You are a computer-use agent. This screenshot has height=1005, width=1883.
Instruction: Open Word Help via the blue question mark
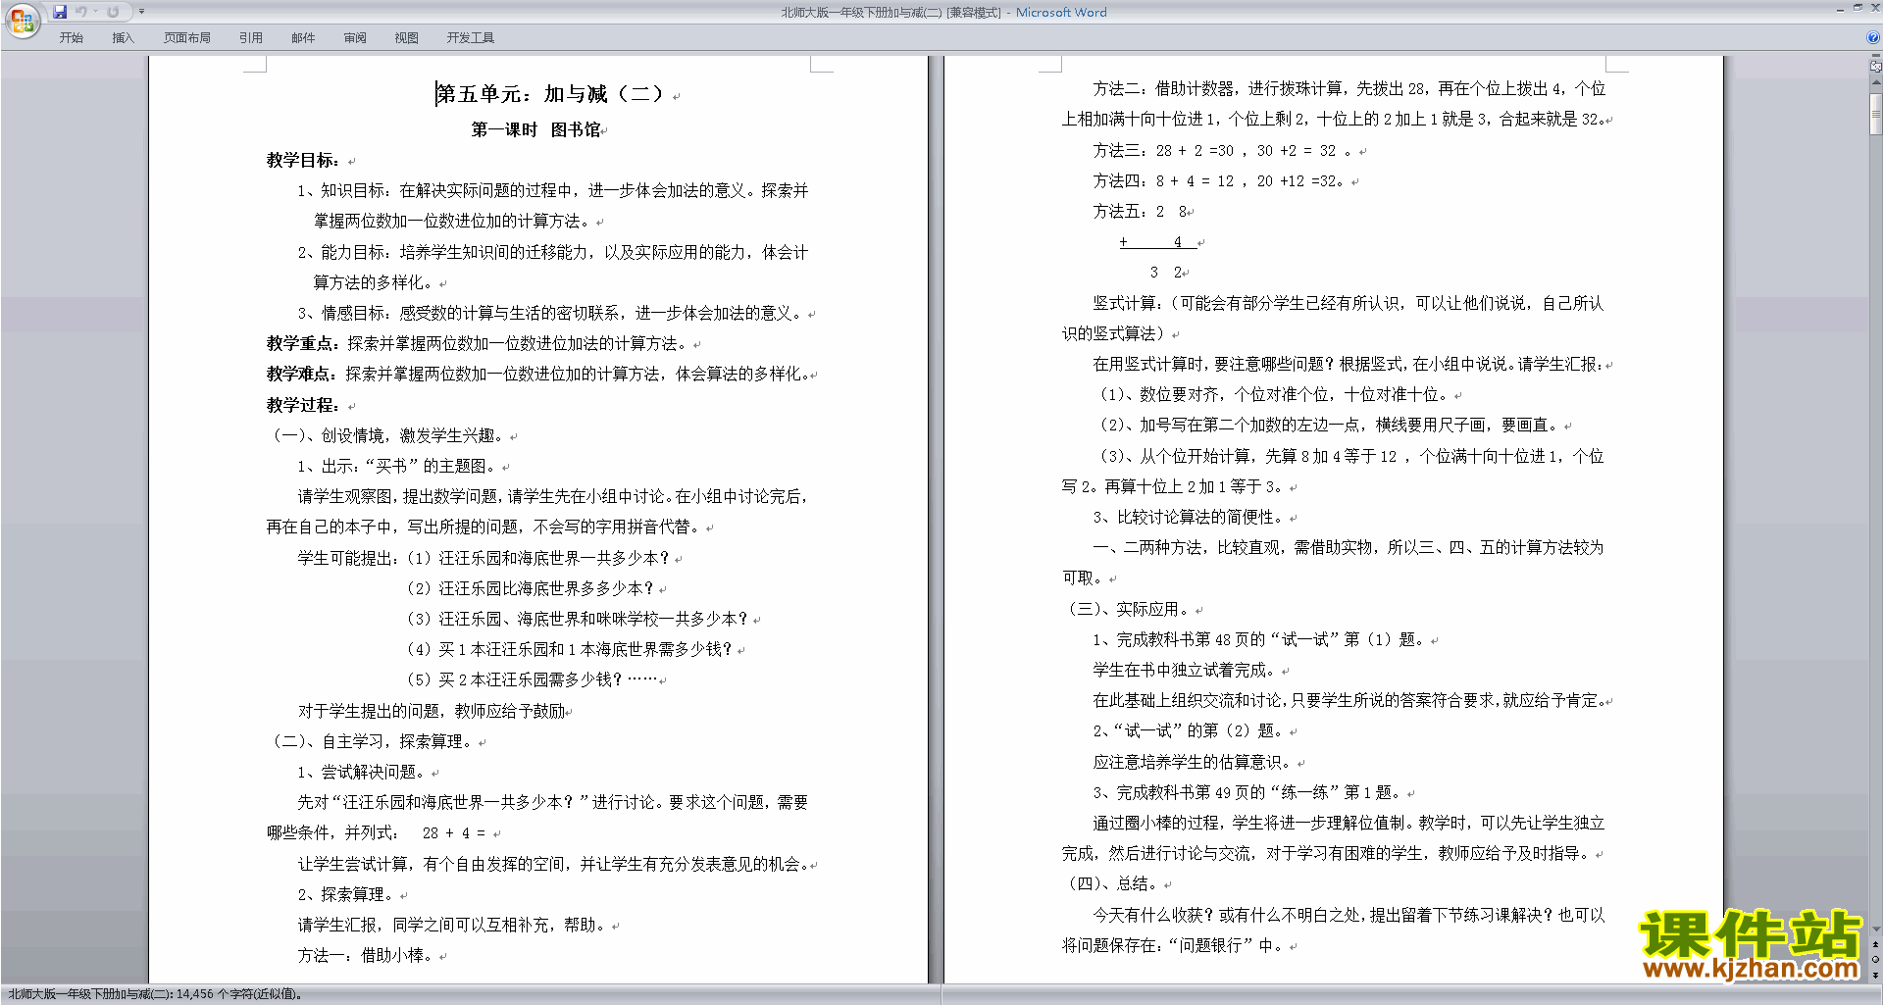1873,38
